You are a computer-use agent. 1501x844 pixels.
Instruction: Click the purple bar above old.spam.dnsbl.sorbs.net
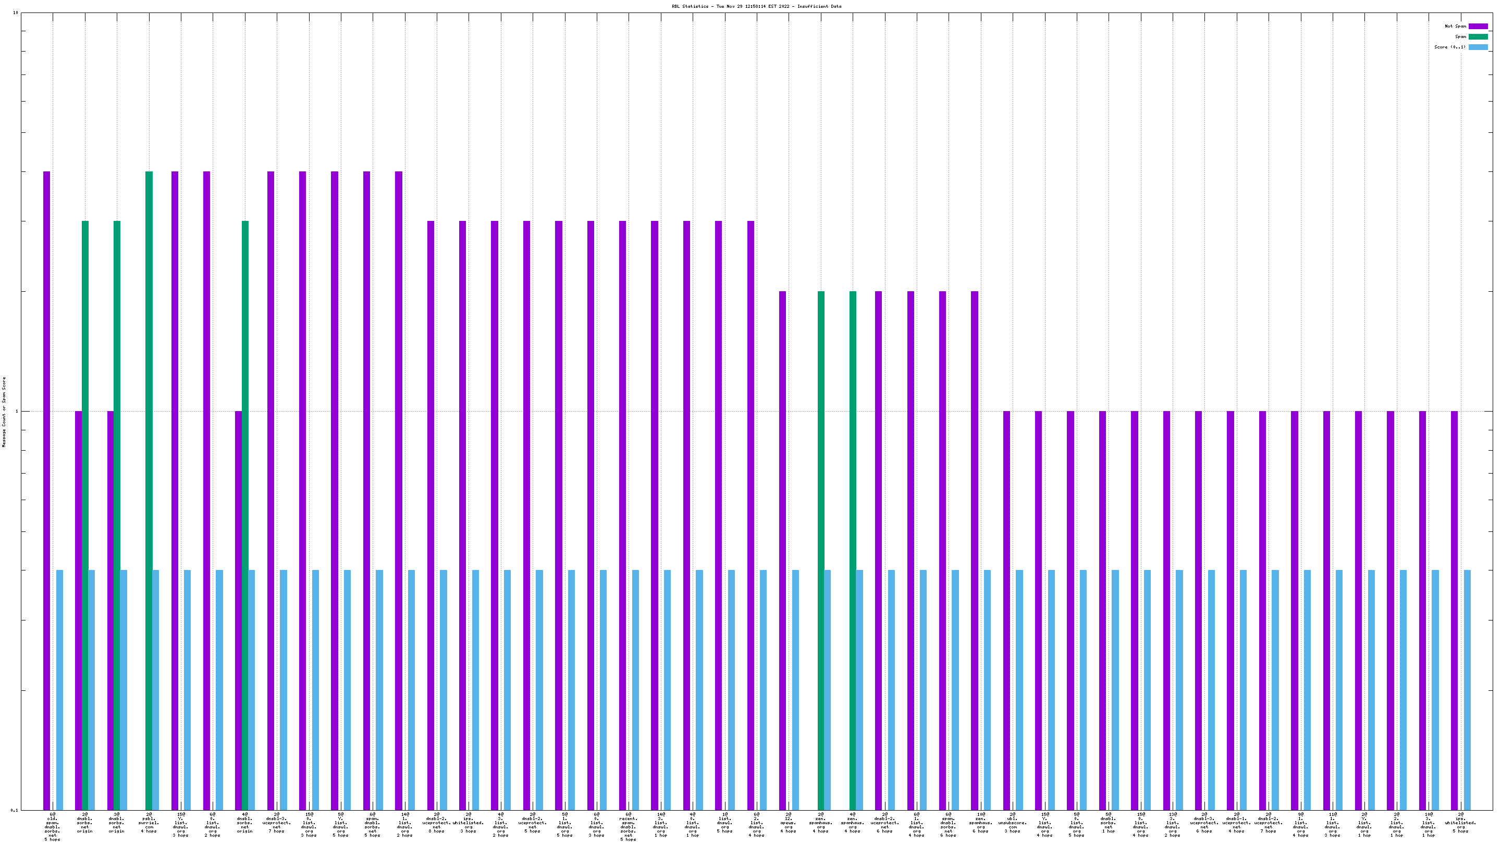click(46, 489)
